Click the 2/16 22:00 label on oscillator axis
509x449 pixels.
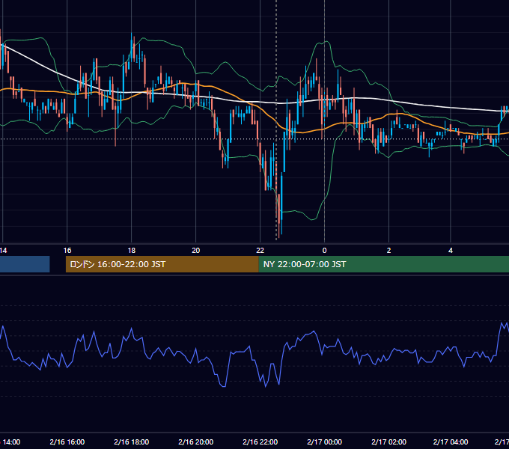click(x=260, y=442)
